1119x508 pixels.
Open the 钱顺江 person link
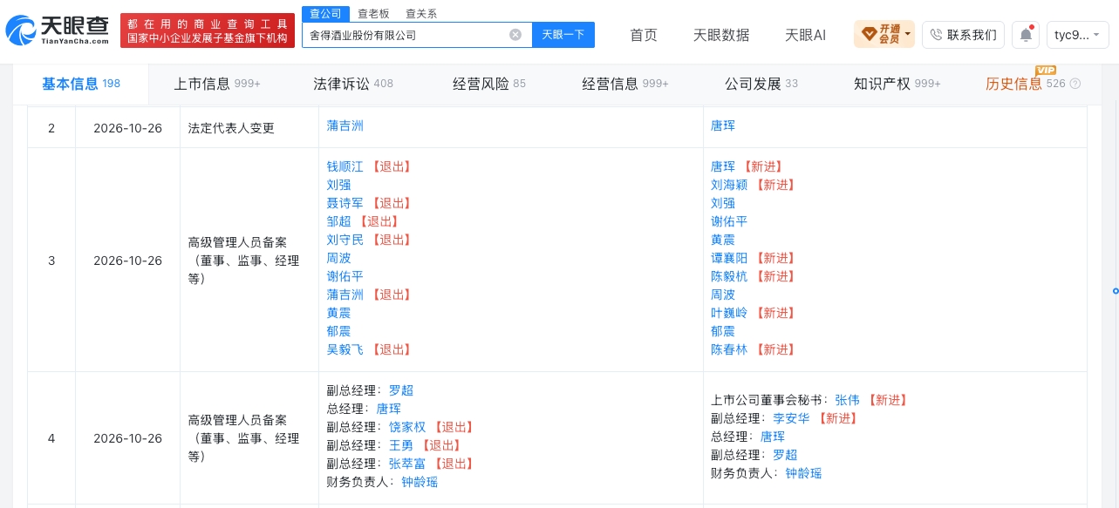(345, 166)
